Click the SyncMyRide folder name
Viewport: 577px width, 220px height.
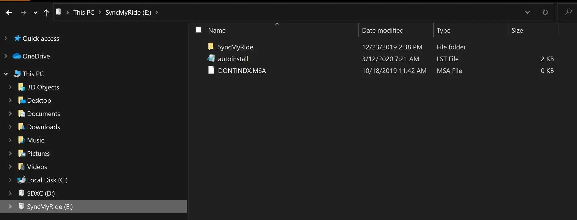[x=235, y=47]
